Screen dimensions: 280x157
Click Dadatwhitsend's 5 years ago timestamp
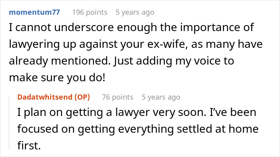(161, 97)
